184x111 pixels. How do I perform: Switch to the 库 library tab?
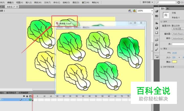click(168, 8)
